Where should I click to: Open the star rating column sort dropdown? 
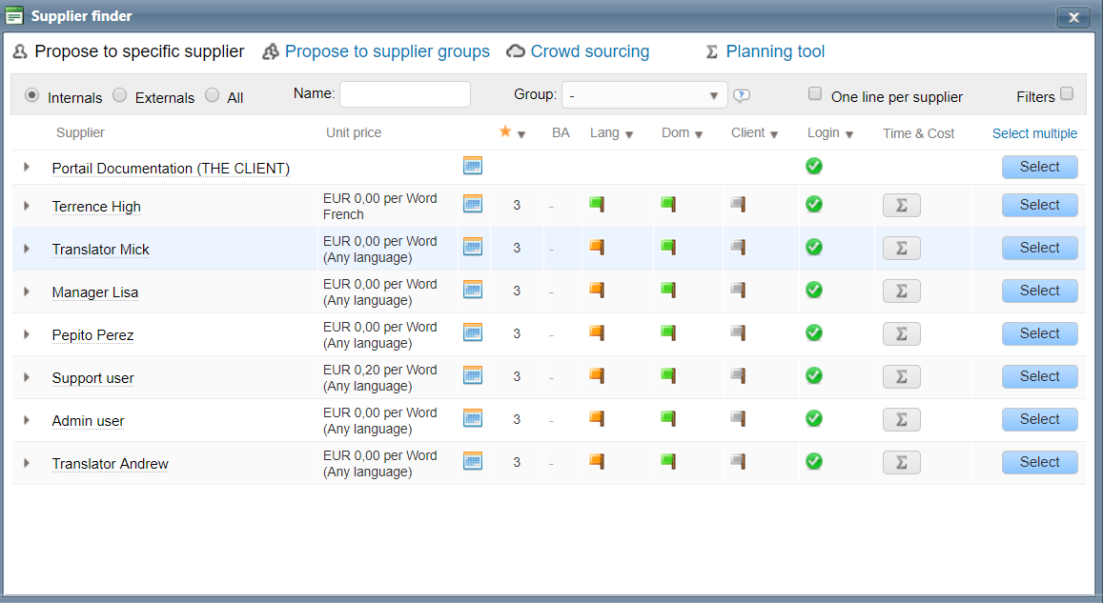(x=521, y=134)
